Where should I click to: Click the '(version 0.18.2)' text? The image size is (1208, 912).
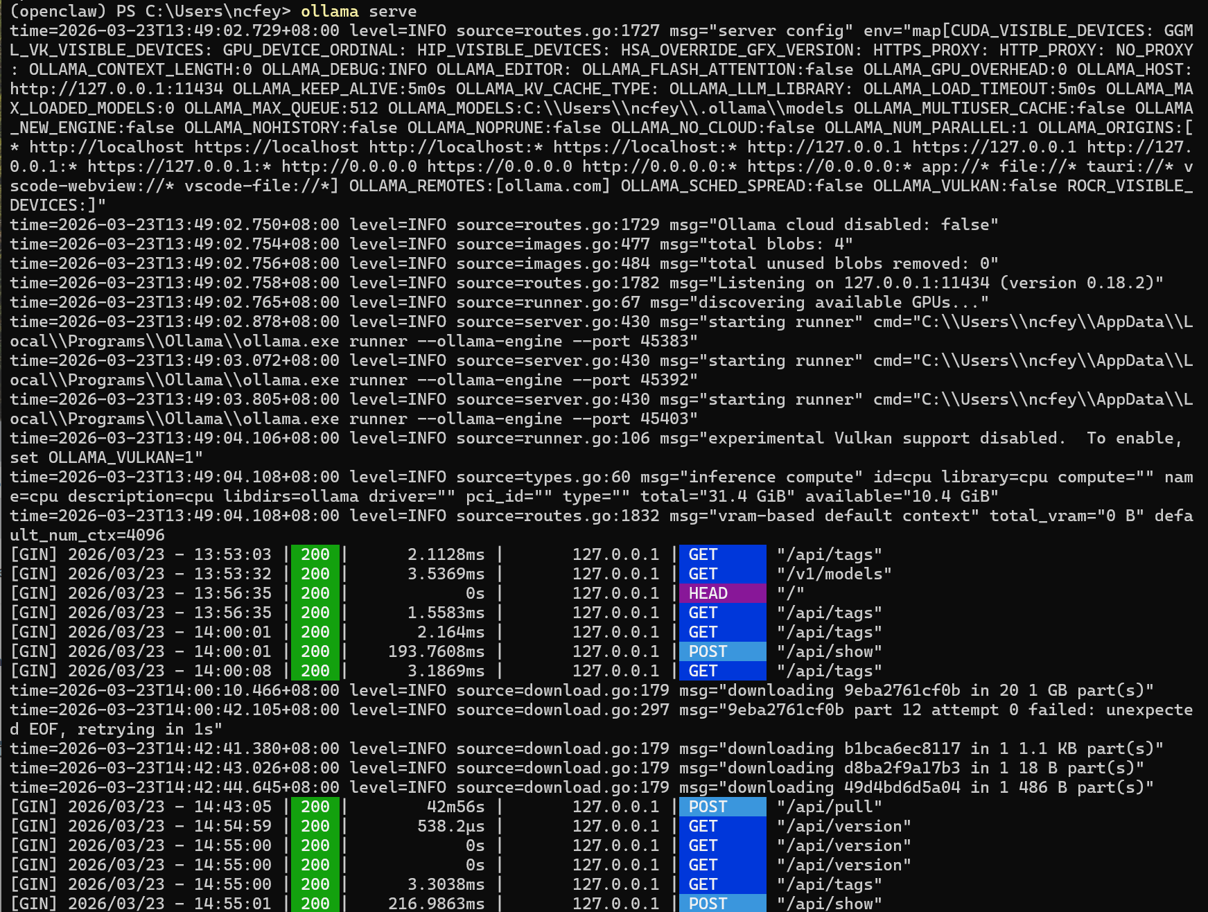coord(1077,283)
